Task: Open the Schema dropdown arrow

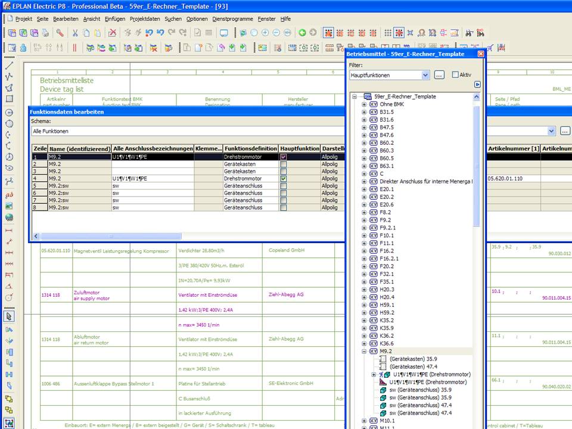Action: 551,131
